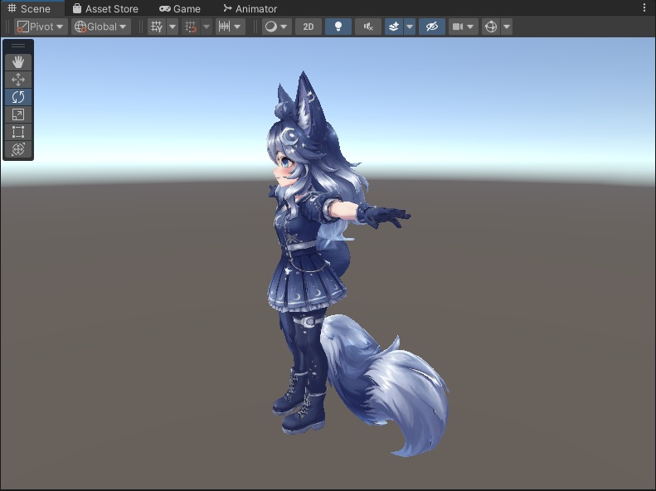This screenshot has width=656, height=491.
Task: Open the scene camera settings icon
Action: (457, 27)
